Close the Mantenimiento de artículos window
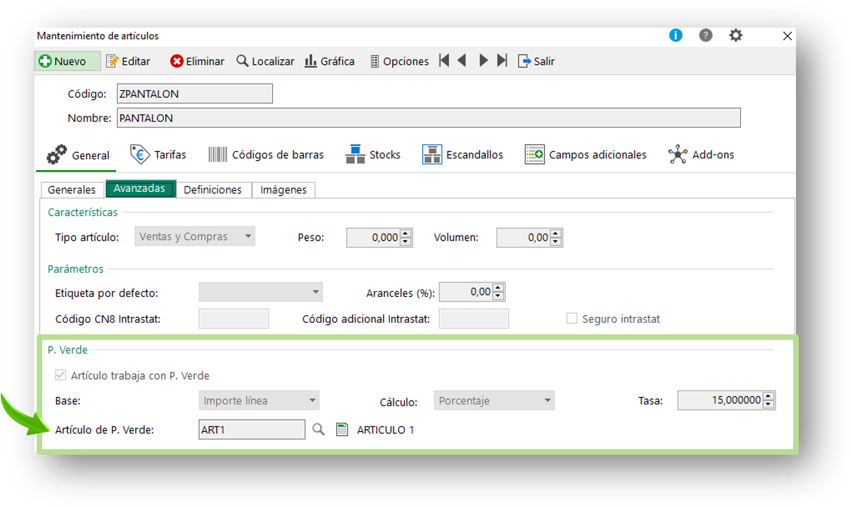Screen dimensions: 852x508 787,36
